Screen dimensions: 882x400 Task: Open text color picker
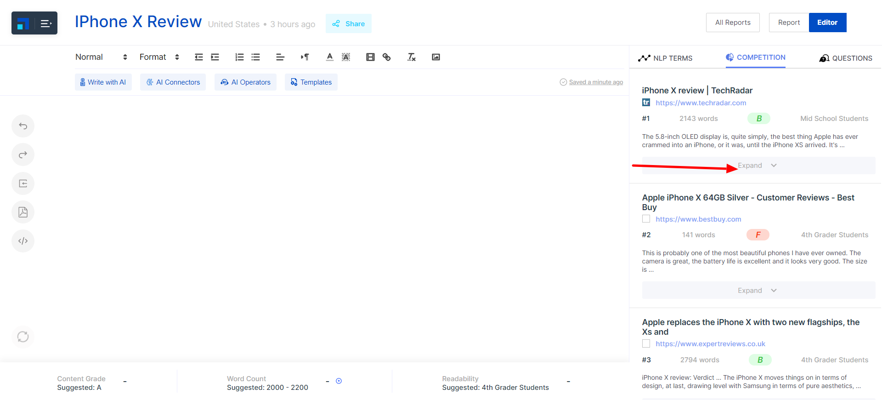tap(330, 57)
